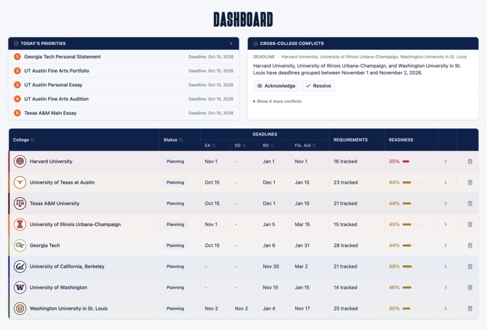
Task: Click Harvard's 16 tracked requirements
Action: click(x=346, y=161)
